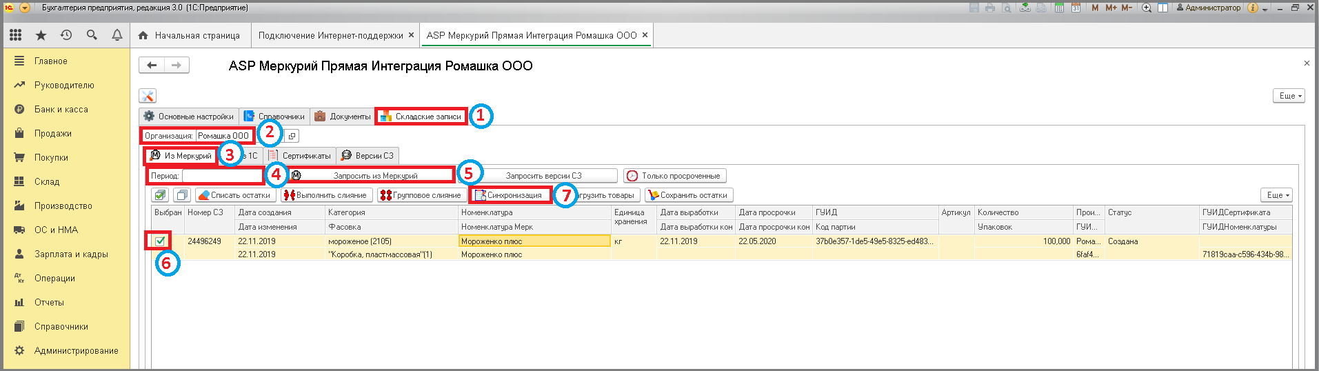
Task: Click the zoom magnifier icon in title bar
Action: click(1147, 8)
